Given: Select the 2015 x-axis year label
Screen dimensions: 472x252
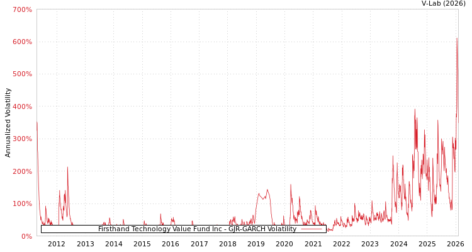Looking at the screenshot, I should pyautogui.click(x=142, y=244).
